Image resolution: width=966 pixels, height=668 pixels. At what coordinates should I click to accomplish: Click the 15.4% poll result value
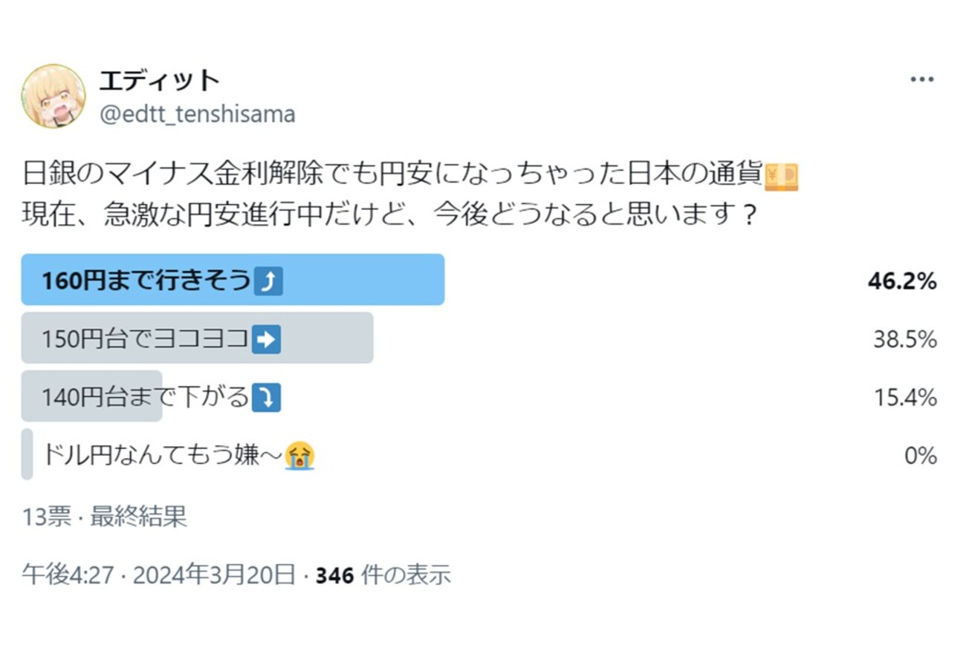(904, 398)
